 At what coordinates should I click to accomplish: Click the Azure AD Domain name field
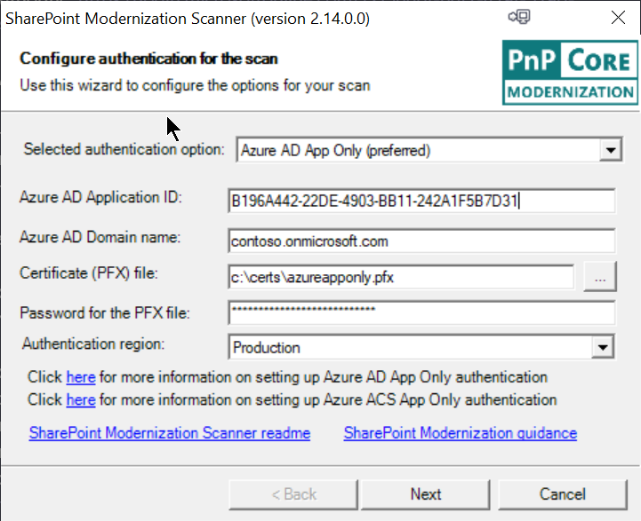tap(421, 241)
